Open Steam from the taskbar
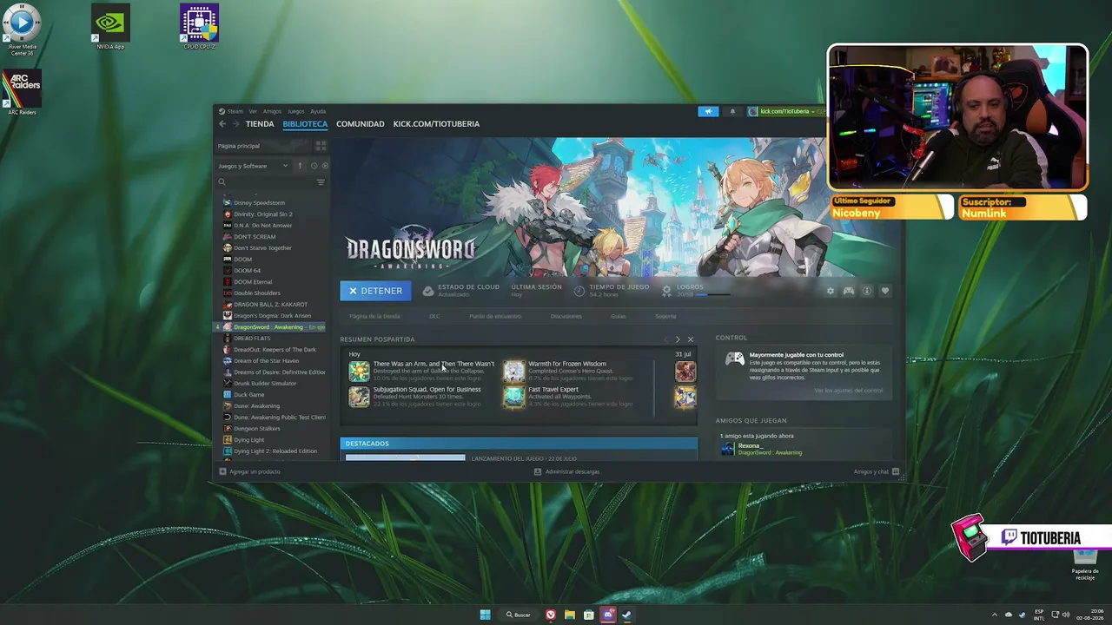The image size is (1112, 625). (626, 615)
